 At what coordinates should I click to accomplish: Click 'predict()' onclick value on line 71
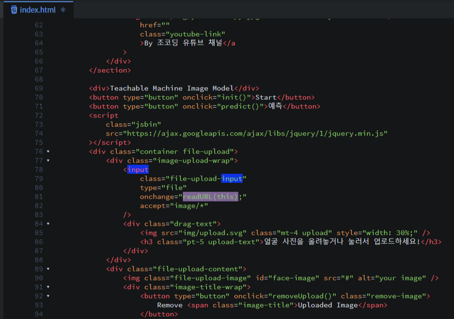pyautogui.click(x=240, y=106)
